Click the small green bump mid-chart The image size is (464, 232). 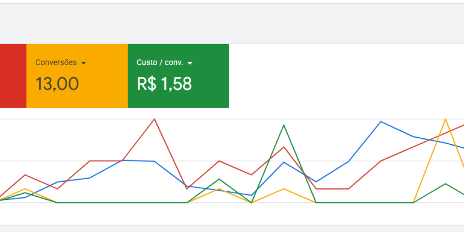click(x=219, y=179)
